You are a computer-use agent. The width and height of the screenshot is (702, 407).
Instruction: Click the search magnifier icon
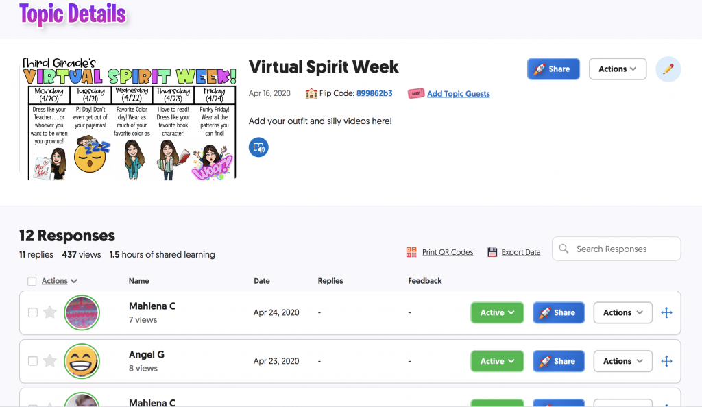[564, 249]
